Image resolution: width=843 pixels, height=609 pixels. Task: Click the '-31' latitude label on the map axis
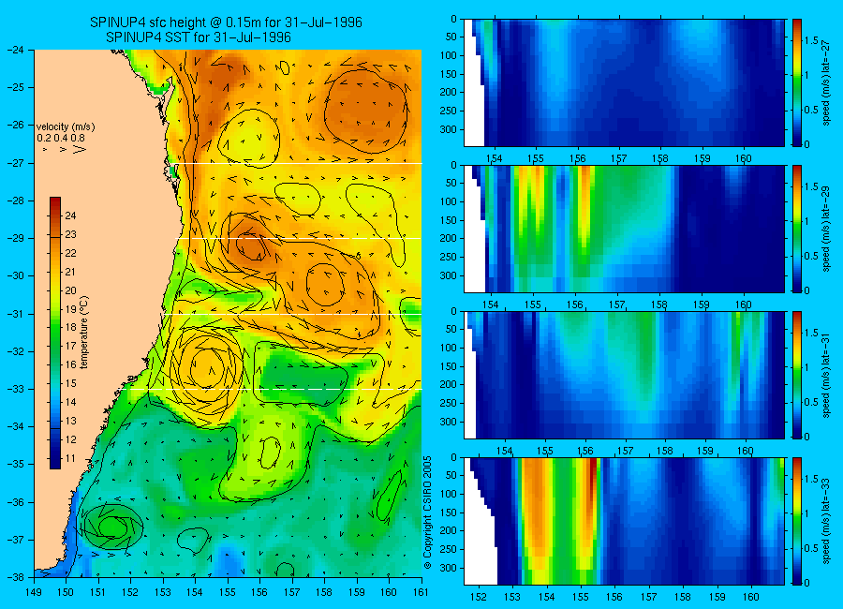(14, 313)
